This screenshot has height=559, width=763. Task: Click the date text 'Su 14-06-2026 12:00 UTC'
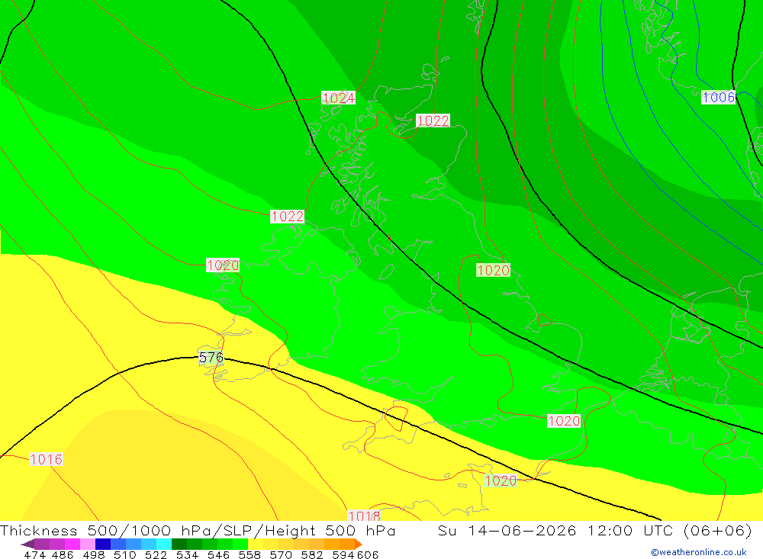pyautogui.click(x=555, y=531)
